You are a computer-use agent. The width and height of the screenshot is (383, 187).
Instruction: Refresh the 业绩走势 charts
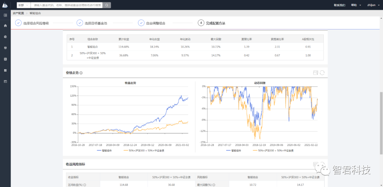pyautogui.click(x=322, y=73)
